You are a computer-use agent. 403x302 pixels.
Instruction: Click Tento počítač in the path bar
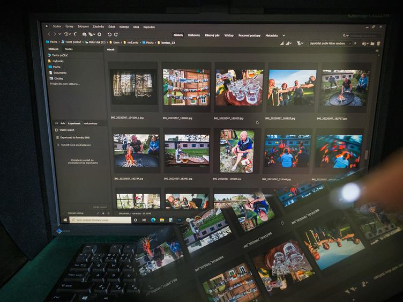pos(71,42)
